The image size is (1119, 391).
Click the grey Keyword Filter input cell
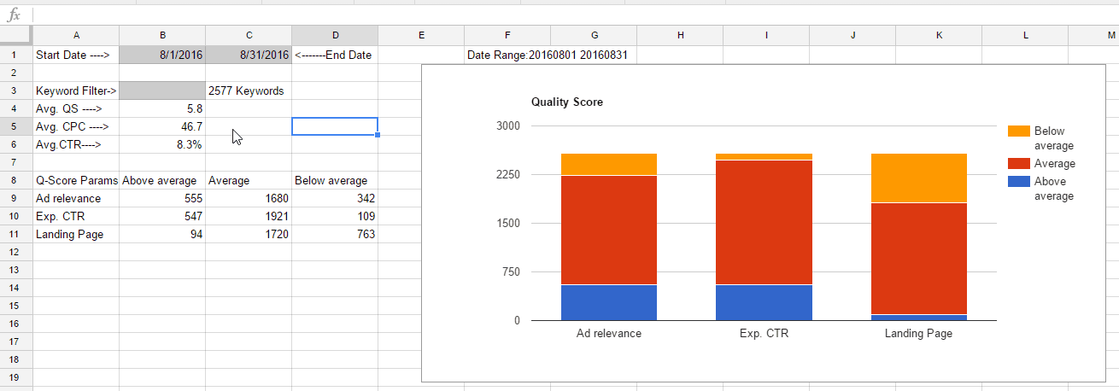[x=162, y=90]
